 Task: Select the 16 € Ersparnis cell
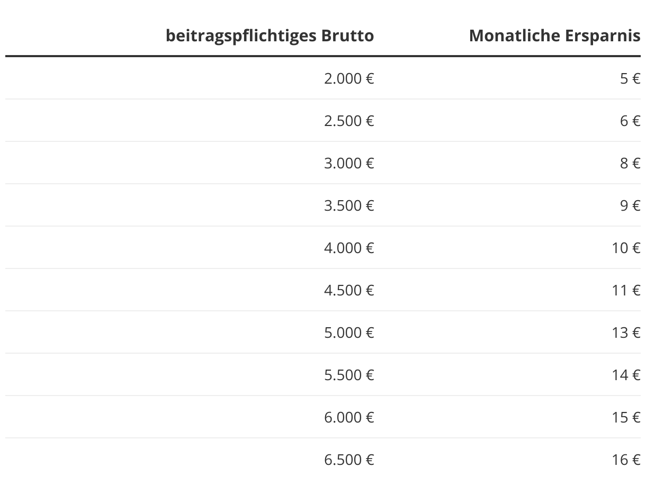click(x=626, y=460)
